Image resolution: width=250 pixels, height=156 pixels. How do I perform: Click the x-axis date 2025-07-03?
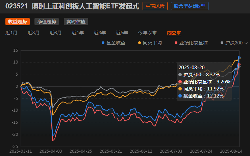[171, 151]
